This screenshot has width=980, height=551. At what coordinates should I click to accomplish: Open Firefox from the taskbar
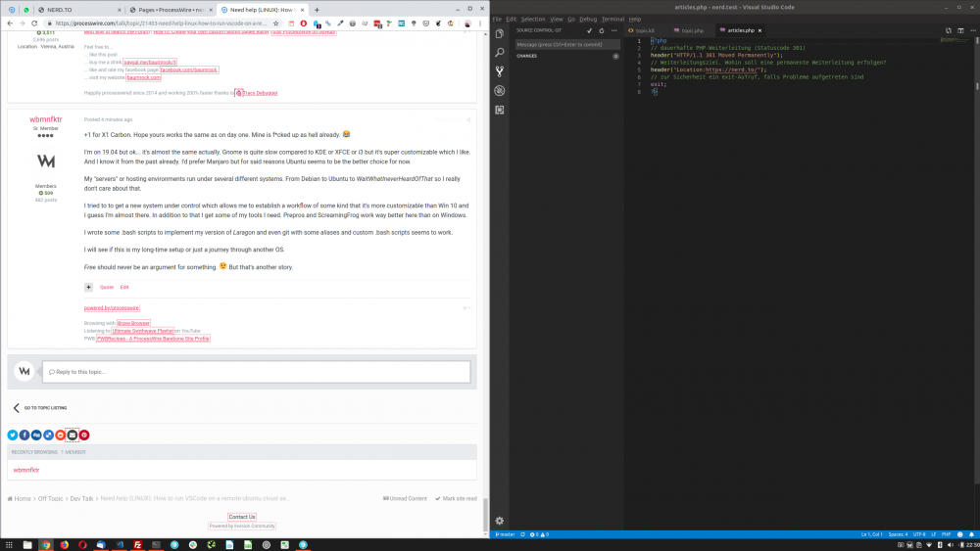(65, 545)
